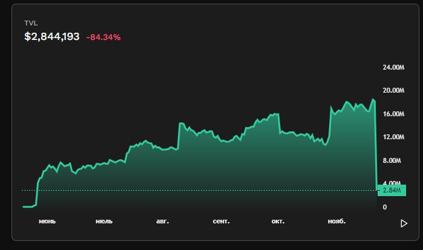Screen dimensions: 423x250
Task: Click the 0 label on the y-axis
Action: pyautogui.click(x=385, y=207)
